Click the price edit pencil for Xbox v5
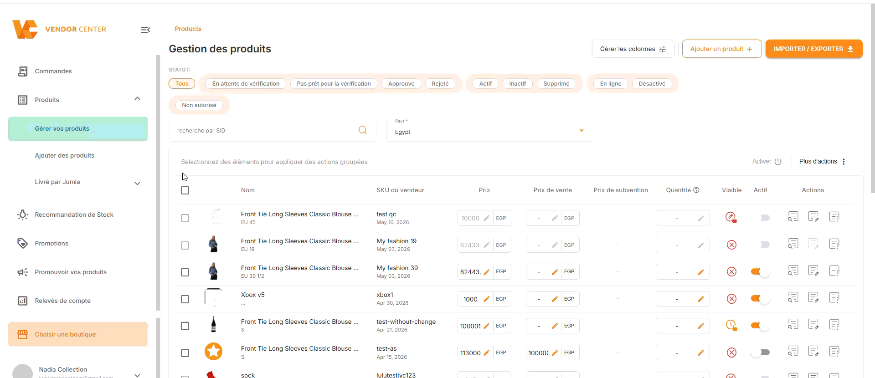Screen dimensions: 875x378 pos(486,299)
